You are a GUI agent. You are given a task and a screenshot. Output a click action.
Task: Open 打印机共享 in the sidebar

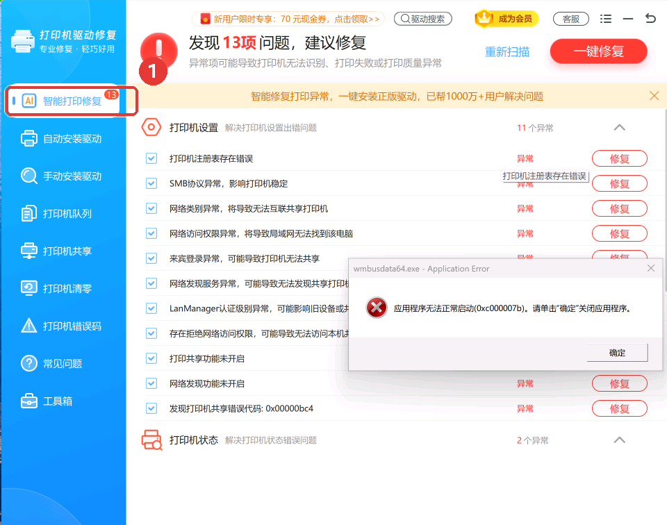point(56,251)
